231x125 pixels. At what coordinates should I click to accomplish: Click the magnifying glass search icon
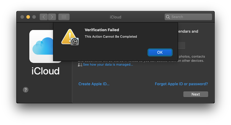[168, 17]
